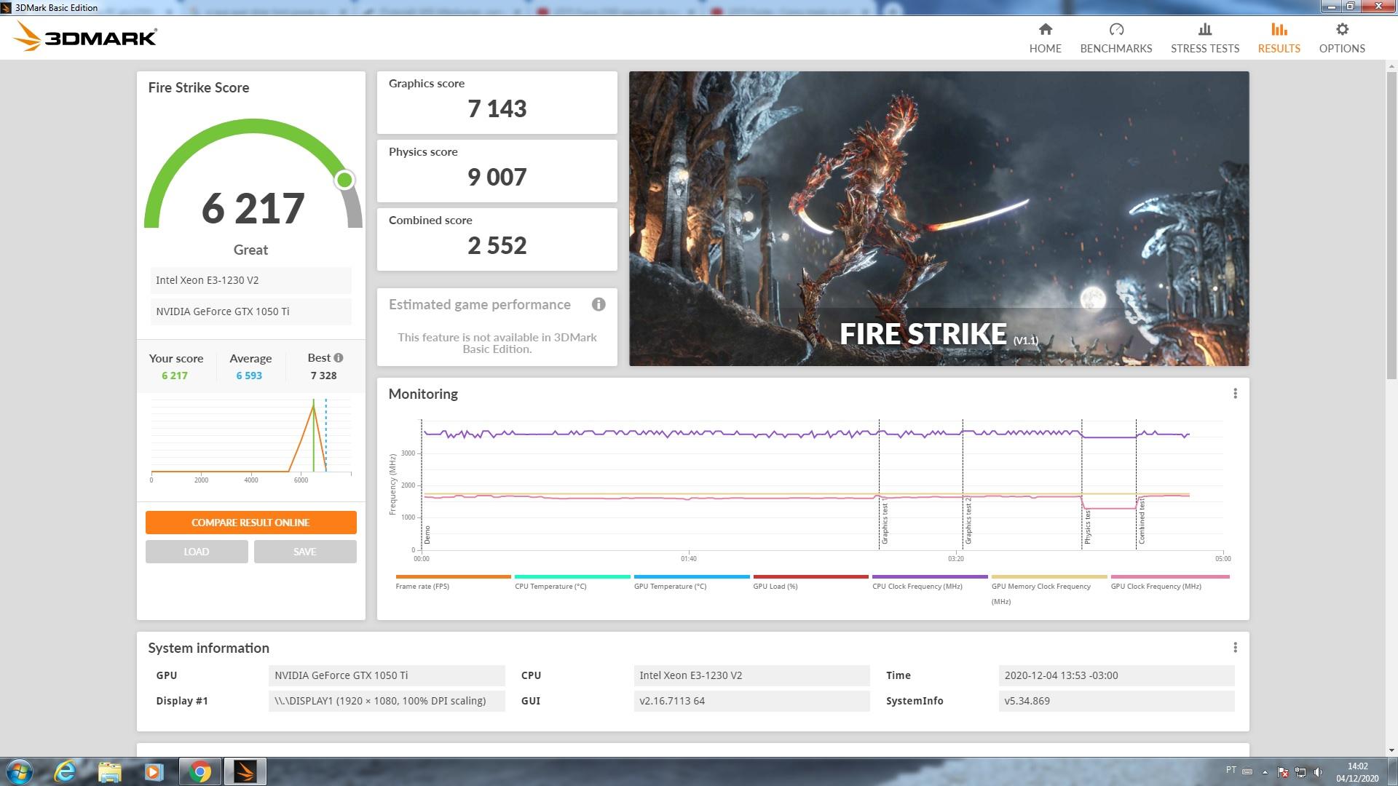Image resolution: width=1398 pixels, height=786 pixels.
Task: Click the Fire Strike preview image
Action: click(939, 218)
